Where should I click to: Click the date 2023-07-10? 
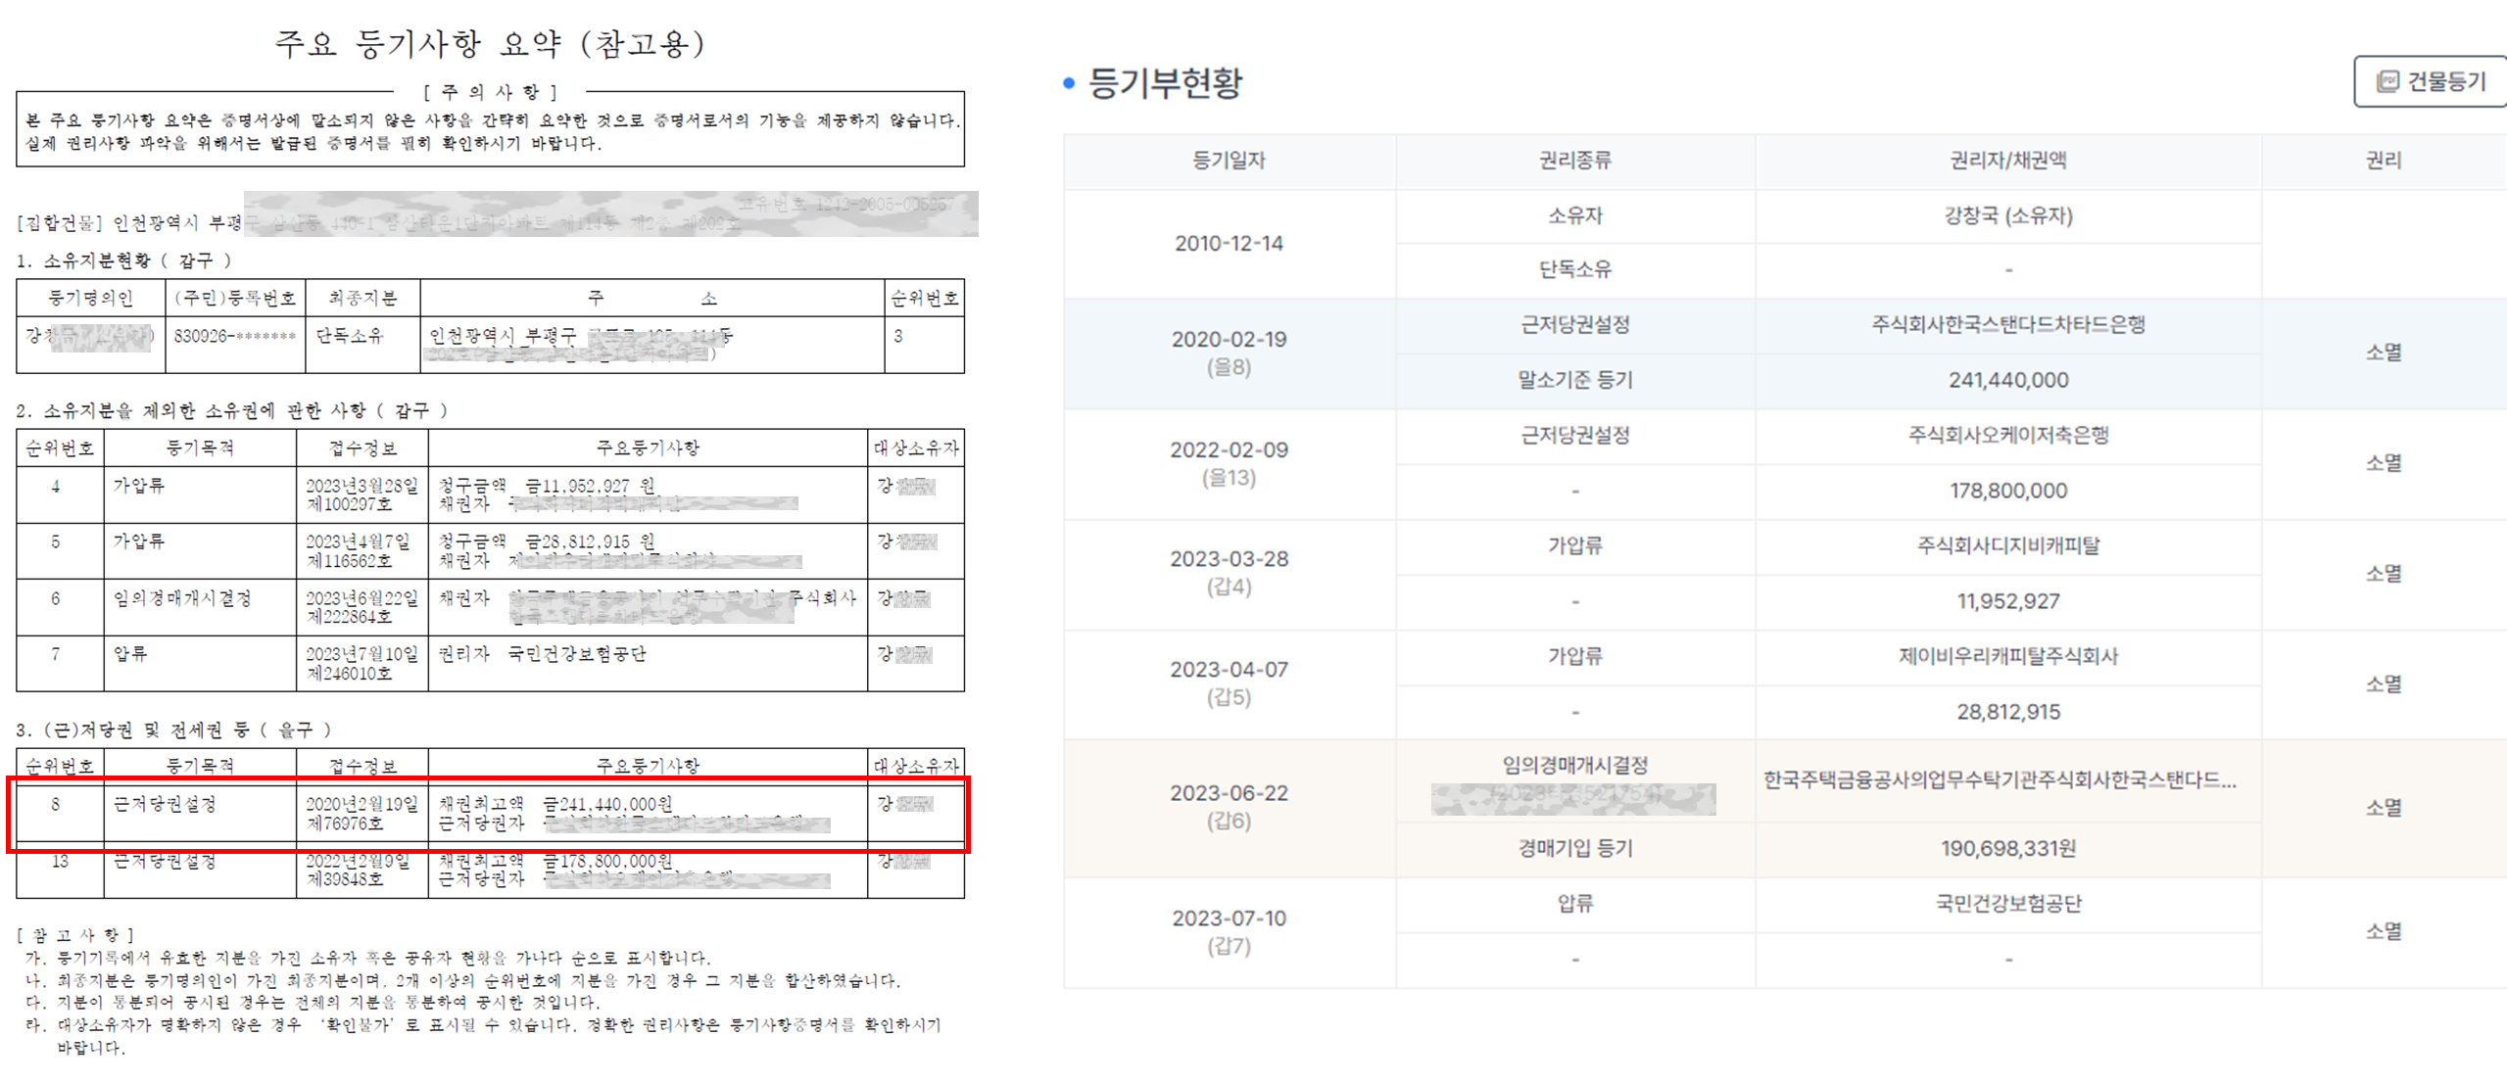coord(1229,918)
